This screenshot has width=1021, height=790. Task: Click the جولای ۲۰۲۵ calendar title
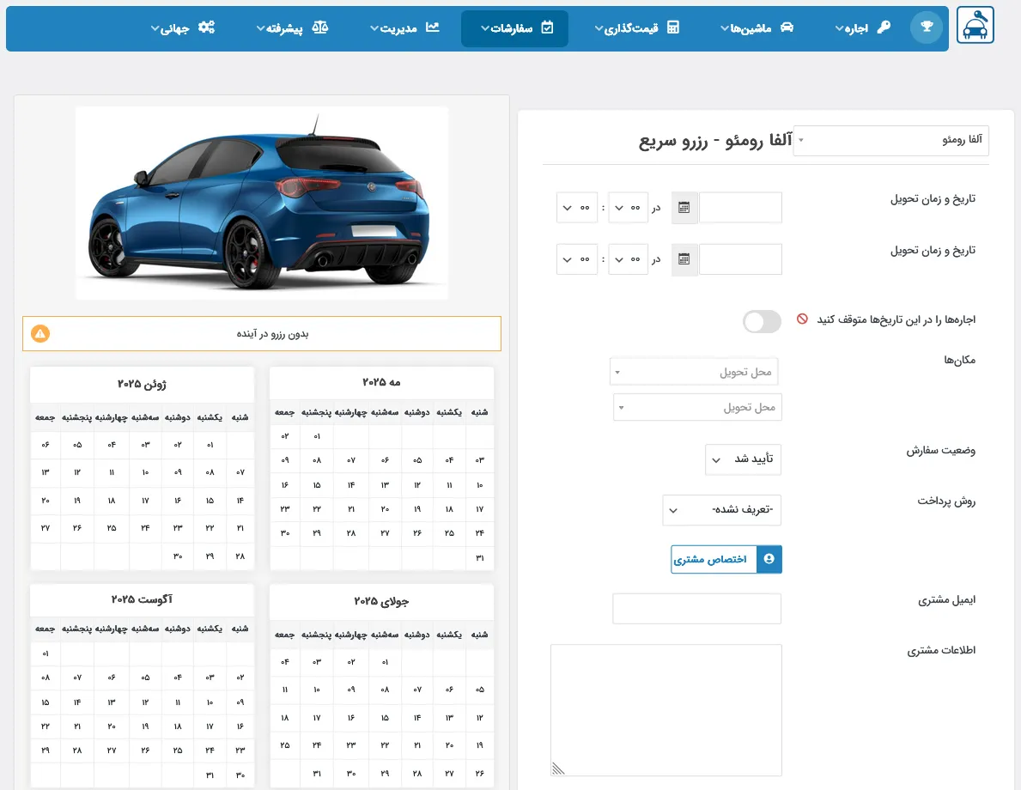point(381,601)
